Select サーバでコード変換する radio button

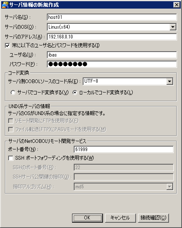coord(13,93)
